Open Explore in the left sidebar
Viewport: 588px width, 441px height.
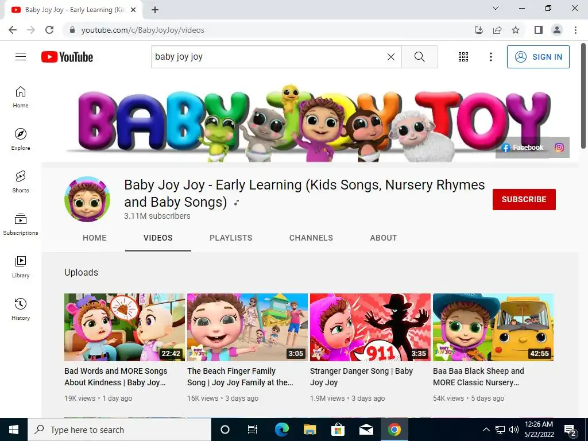[x=21, y=140]
